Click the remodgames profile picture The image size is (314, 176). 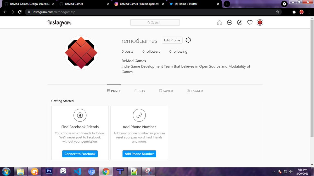81,53
